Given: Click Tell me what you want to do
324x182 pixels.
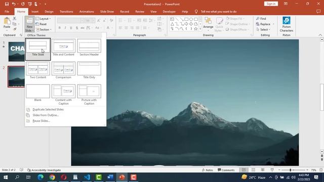Looking at the screenshot, I should point(219,12).
